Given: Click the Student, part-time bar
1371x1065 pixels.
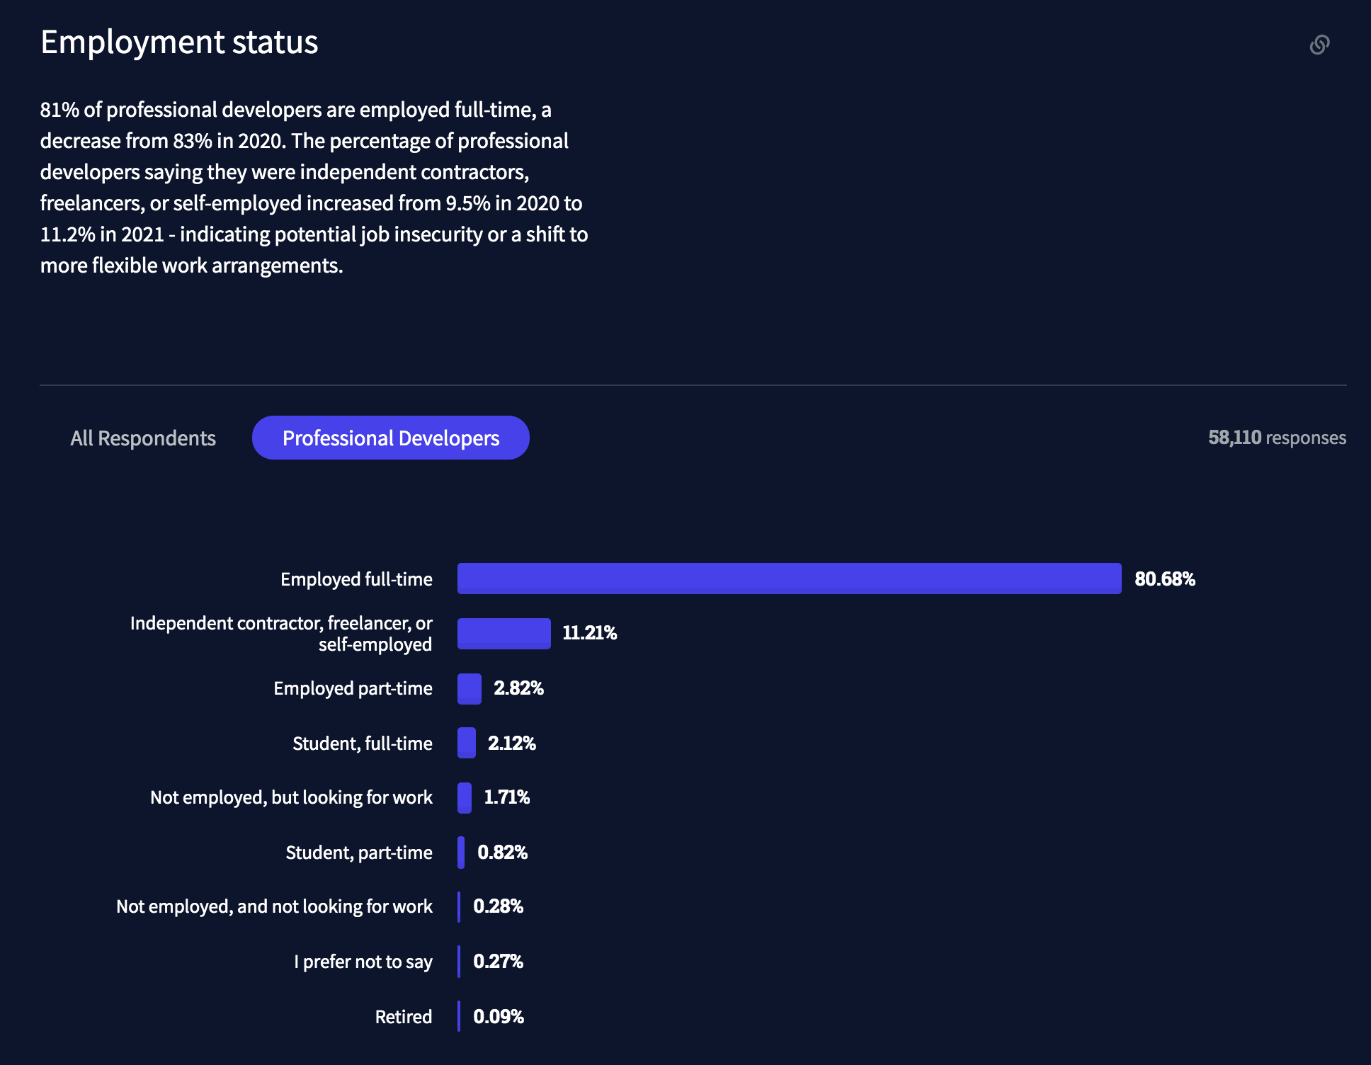Looking at the screenshot, I should coord(462,853).
